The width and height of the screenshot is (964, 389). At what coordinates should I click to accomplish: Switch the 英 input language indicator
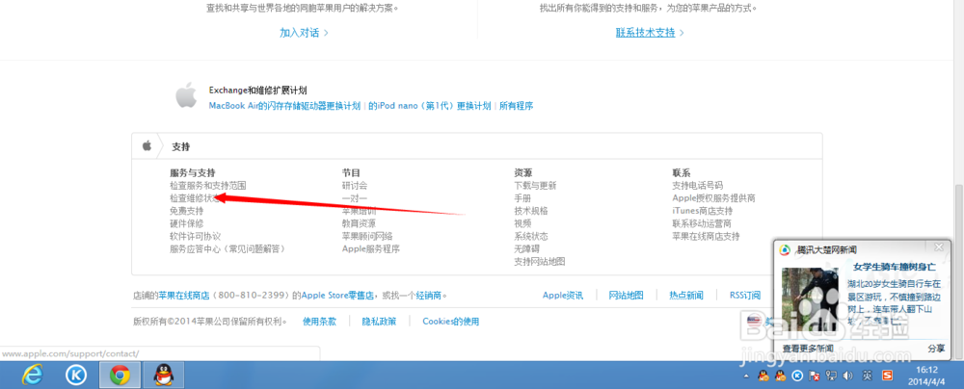click(867, 376)
